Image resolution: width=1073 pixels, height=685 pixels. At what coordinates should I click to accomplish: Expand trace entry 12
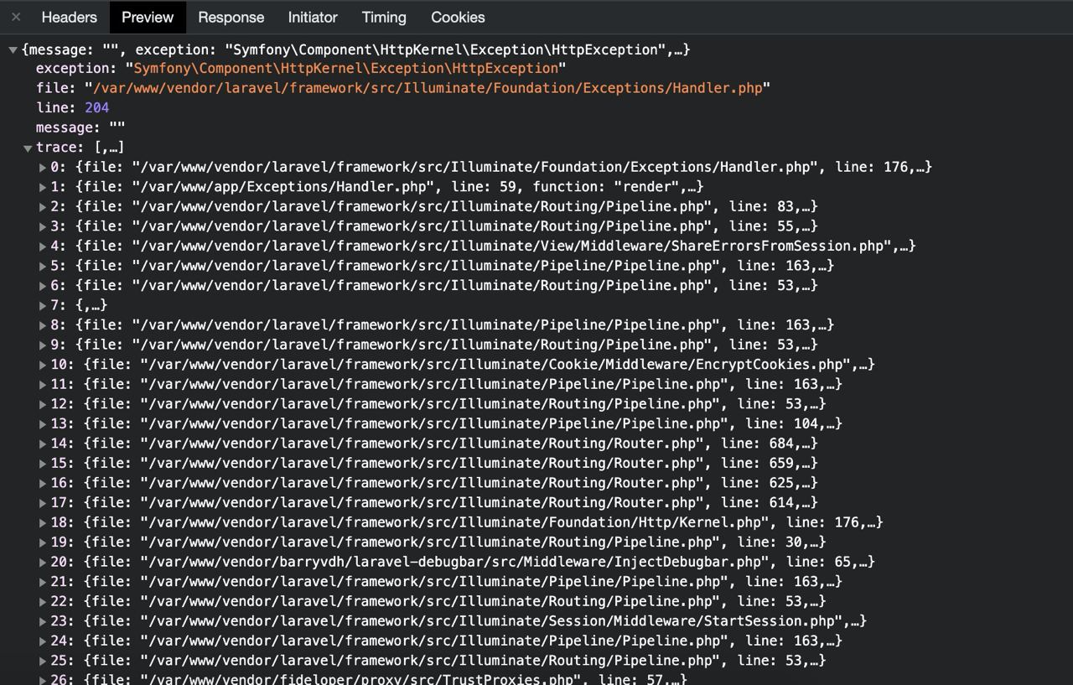point(43,404)
